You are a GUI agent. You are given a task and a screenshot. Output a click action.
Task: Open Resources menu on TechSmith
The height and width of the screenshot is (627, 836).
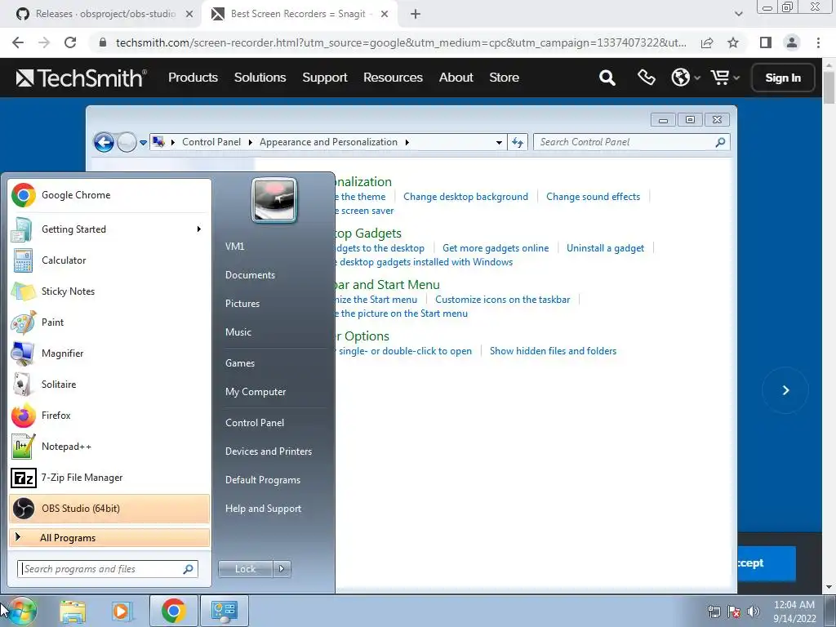point(393,78)
